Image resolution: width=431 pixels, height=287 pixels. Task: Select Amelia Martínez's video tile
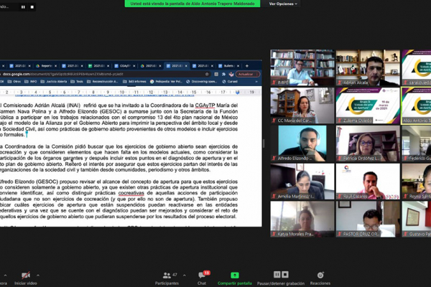tap(302, 182)
